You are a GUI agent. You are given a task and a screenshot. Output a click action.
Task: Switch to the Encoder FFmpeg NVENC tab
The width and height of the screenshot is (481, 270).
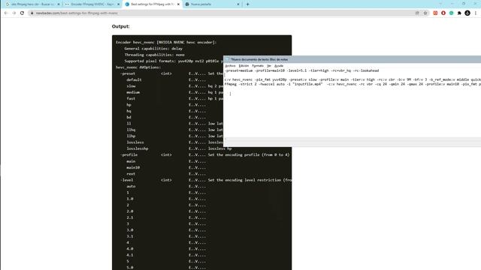92,4
